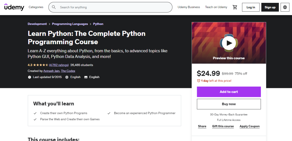Open The Codex instructor profile
This screenshot has height=141, width=292.
[68, 71]
